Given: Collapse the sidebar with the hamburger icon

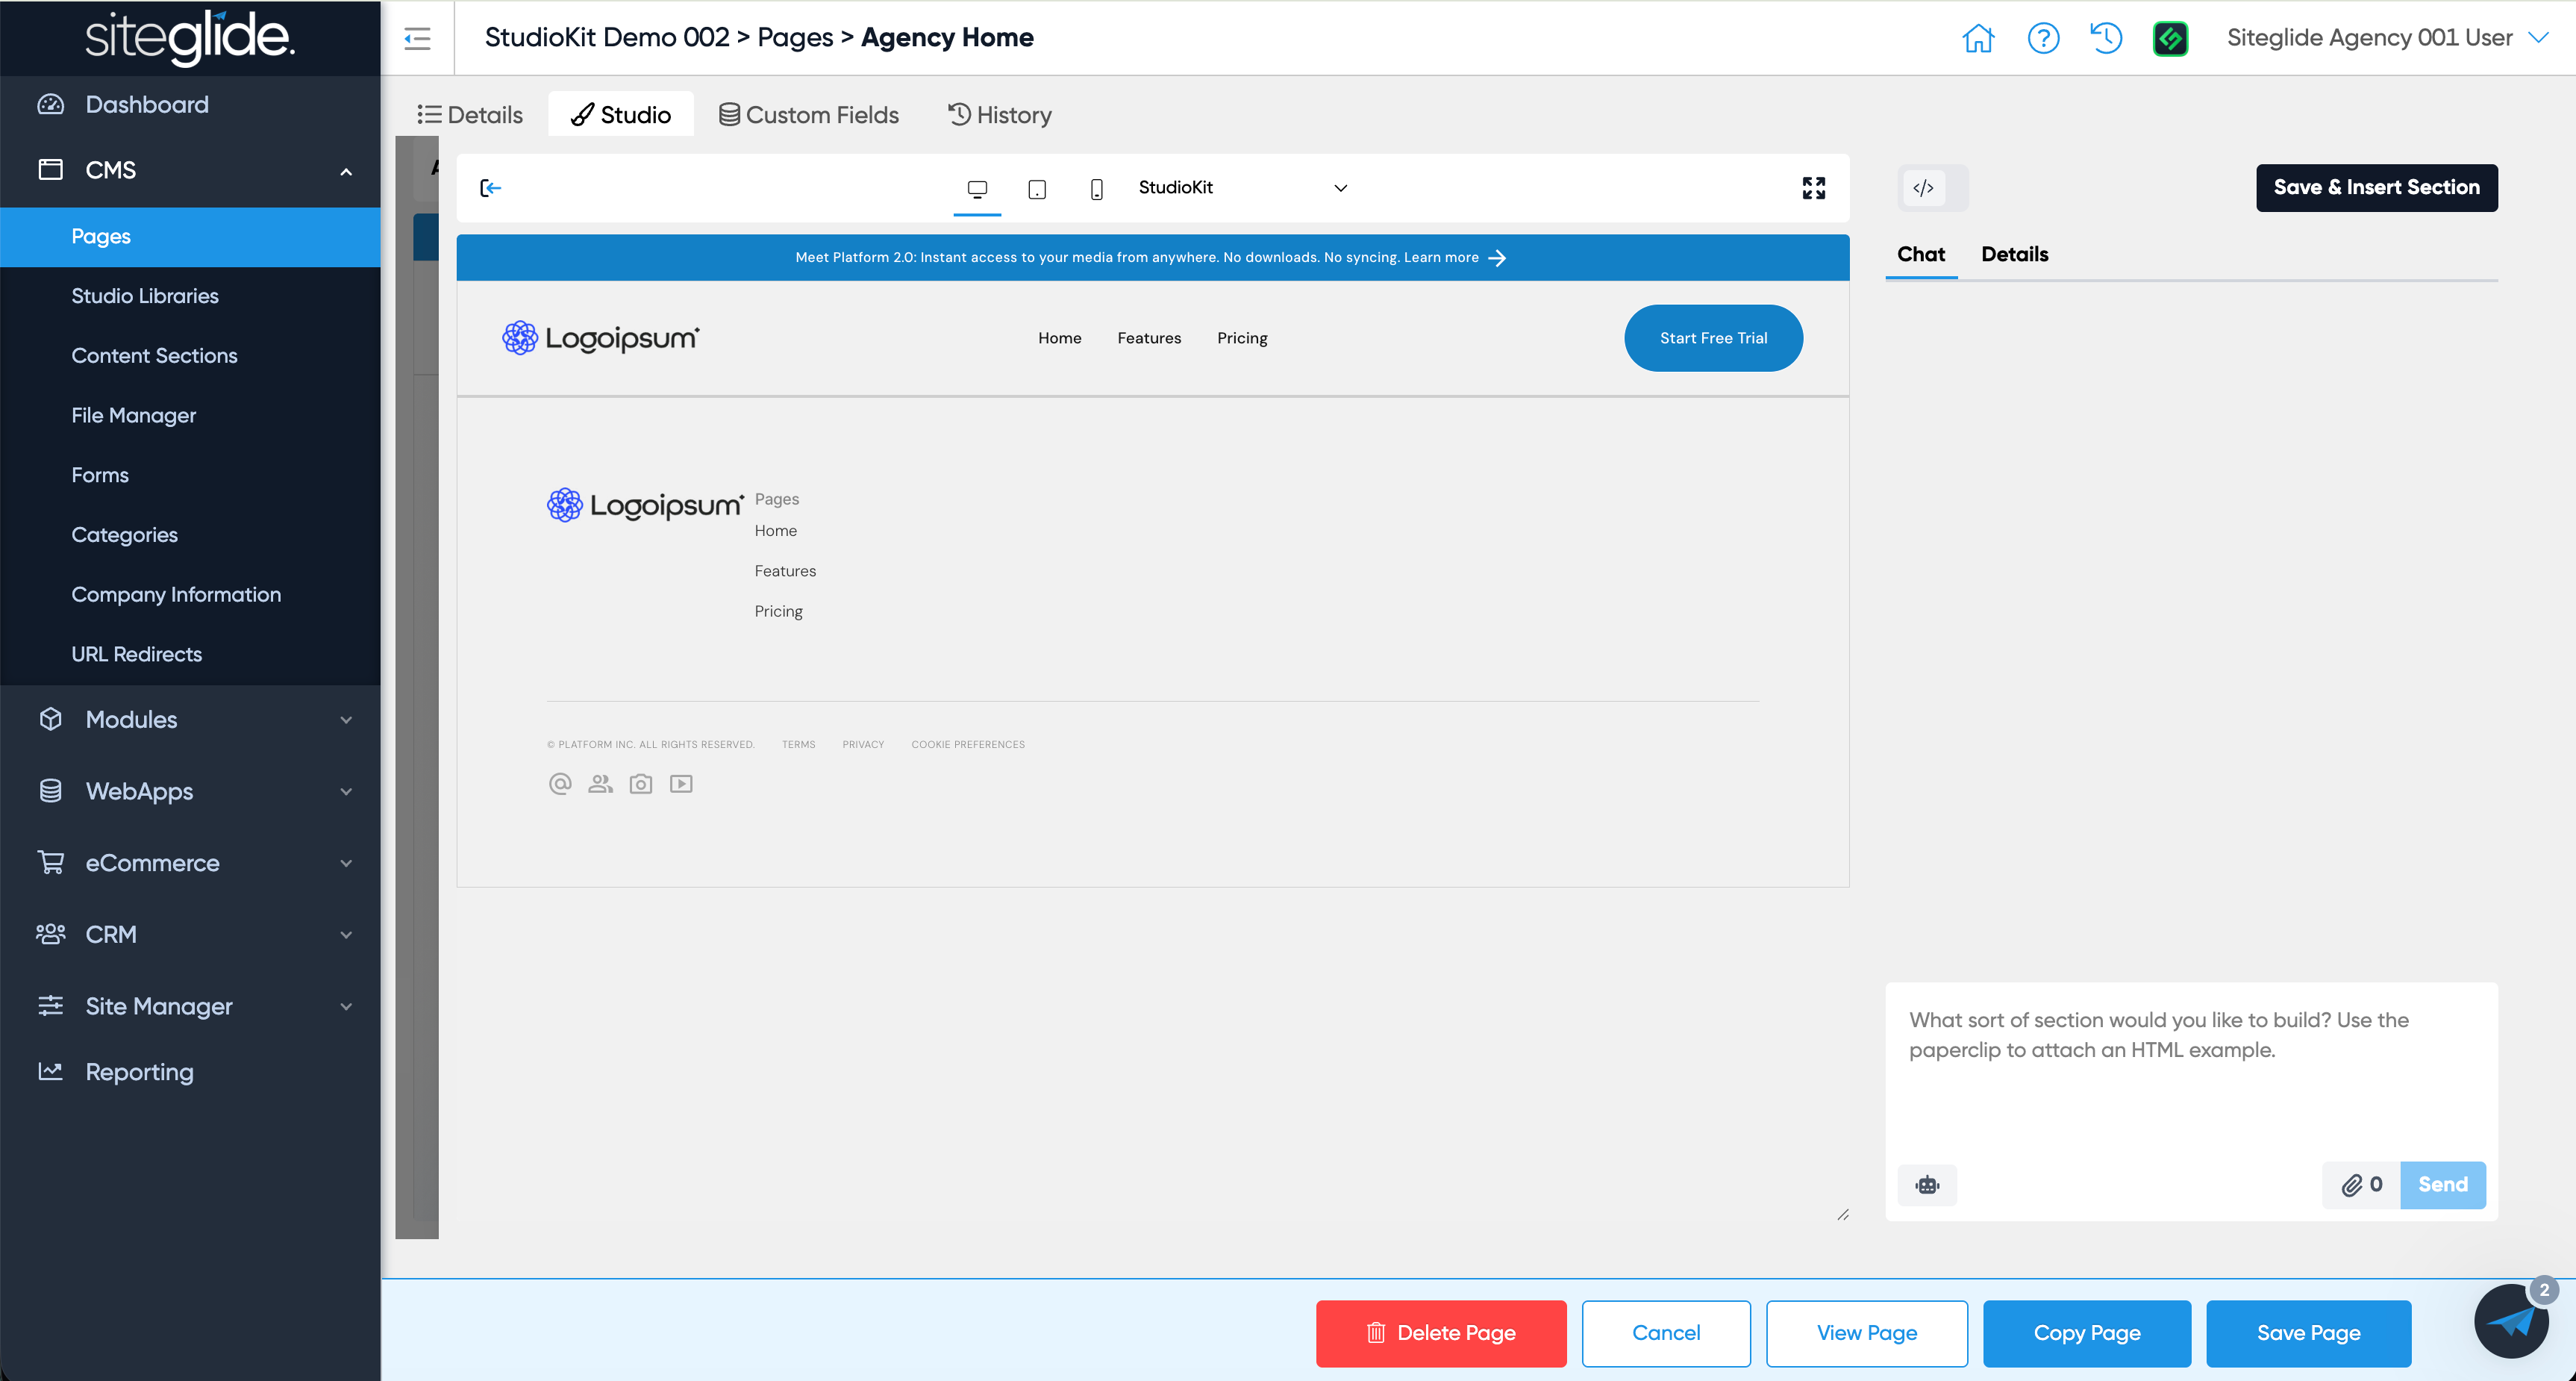Looking at the screenshot, I should pos(417,38).
